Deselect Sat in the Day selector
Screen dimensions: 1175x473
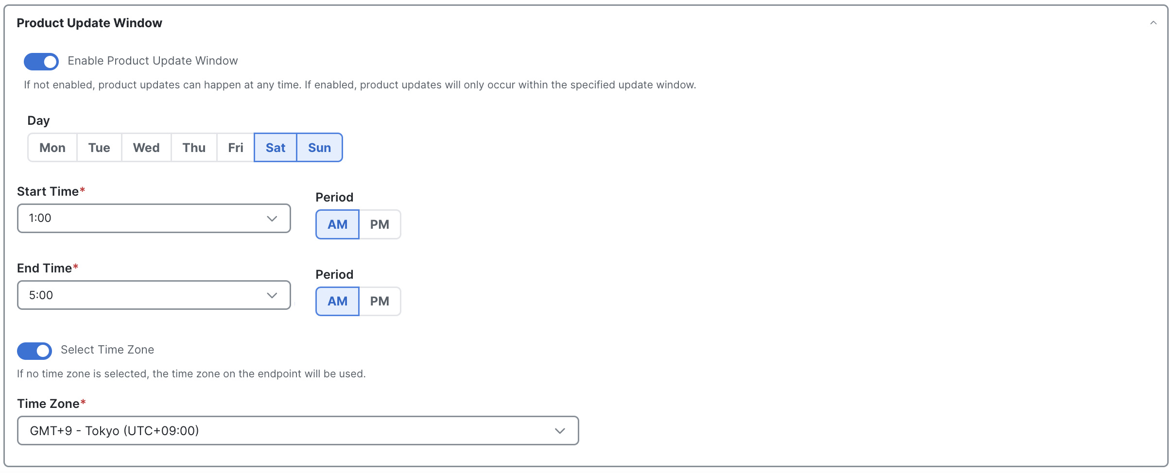pos(276,148)
